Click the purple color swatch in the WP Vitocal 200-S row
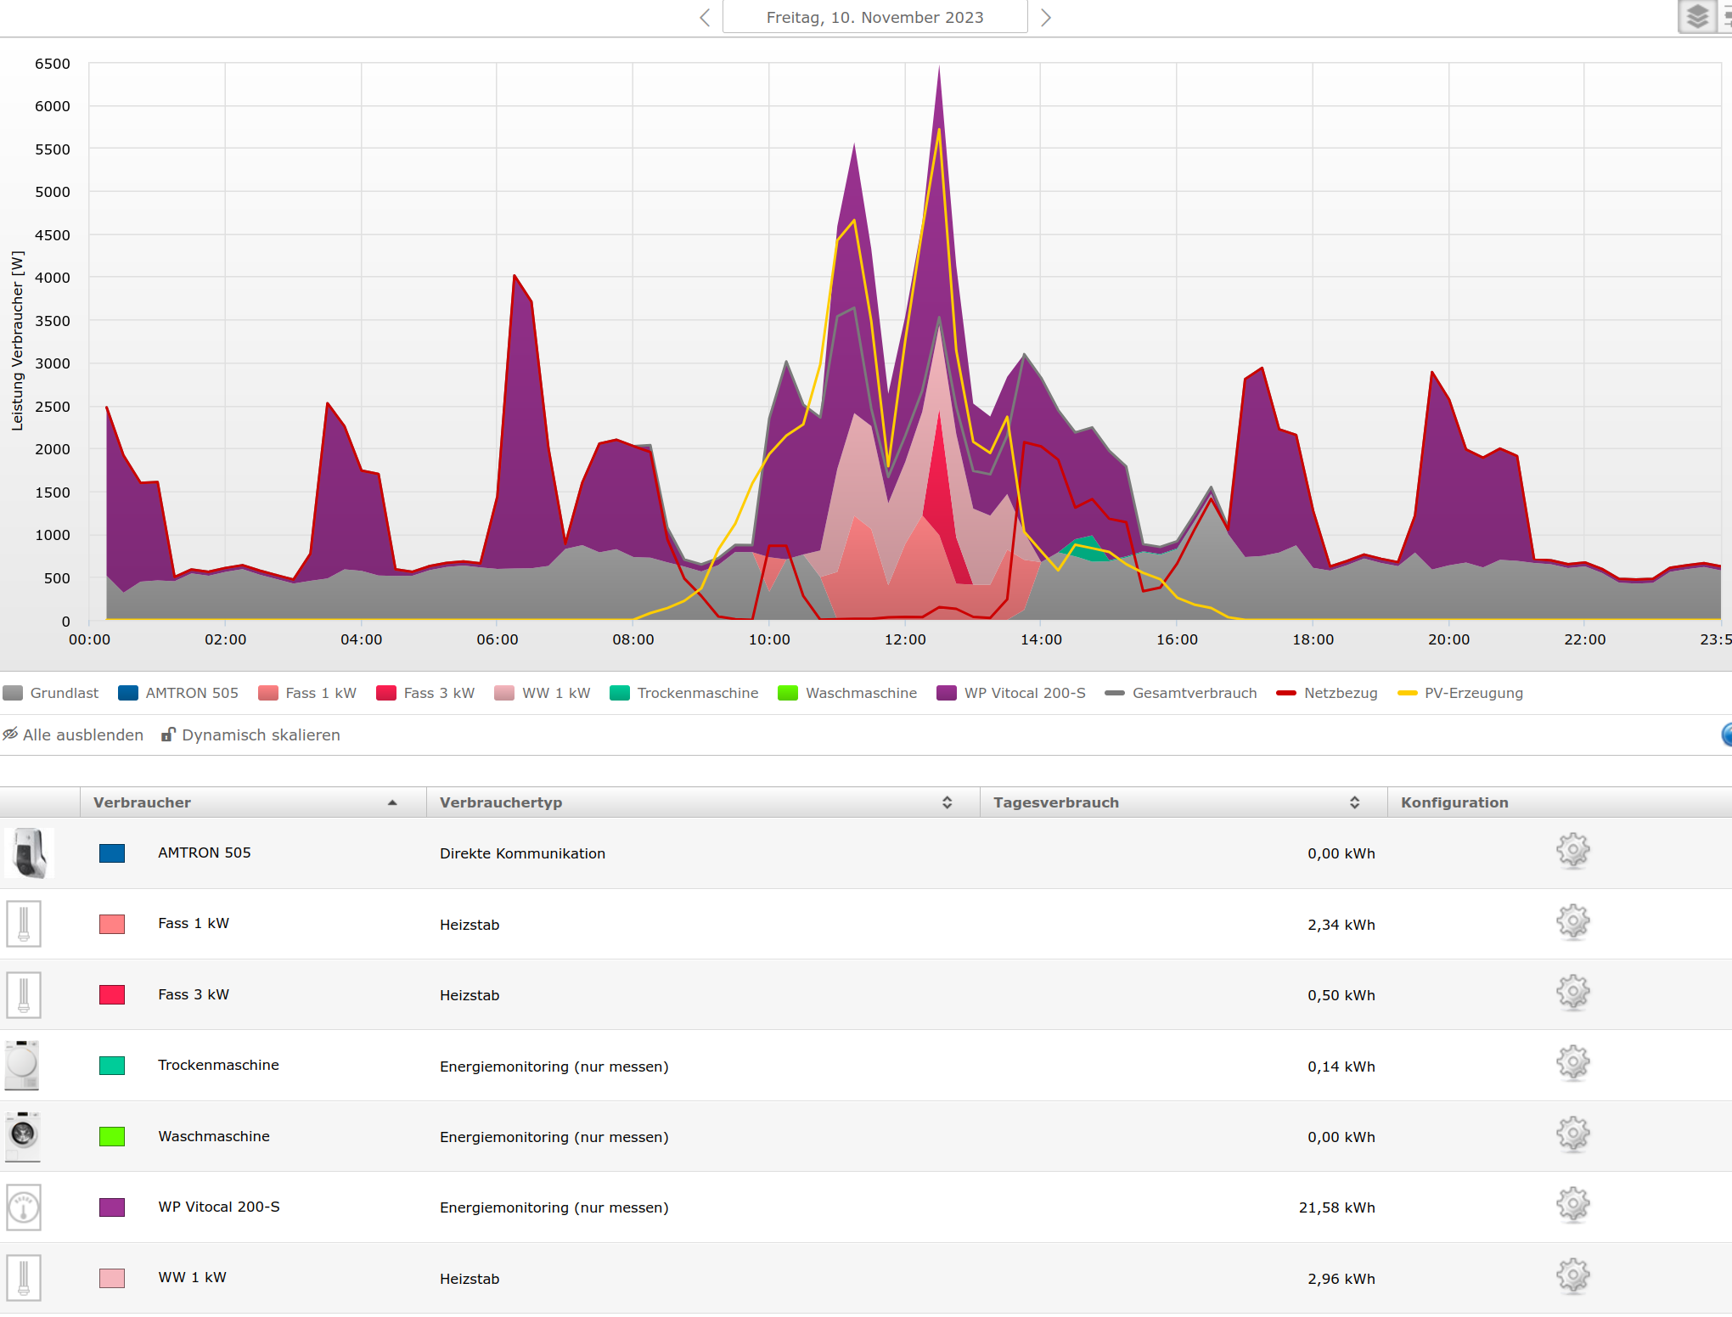Viewport: 1732px width, 1317px height. pyautogui.click(x=112, y=1207)
